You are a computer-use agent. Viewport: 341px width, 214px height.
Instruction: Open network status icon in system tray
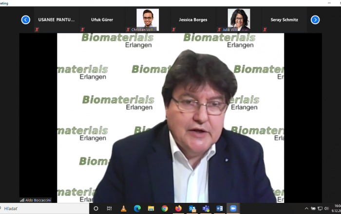click(x=320, y=209)
